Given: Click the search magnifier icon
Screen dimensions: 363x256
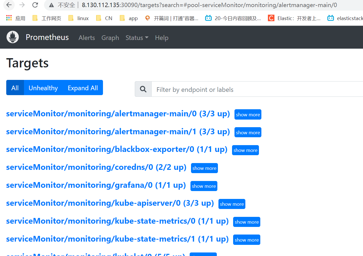Looking at the screenshot, I should [143, 89].
